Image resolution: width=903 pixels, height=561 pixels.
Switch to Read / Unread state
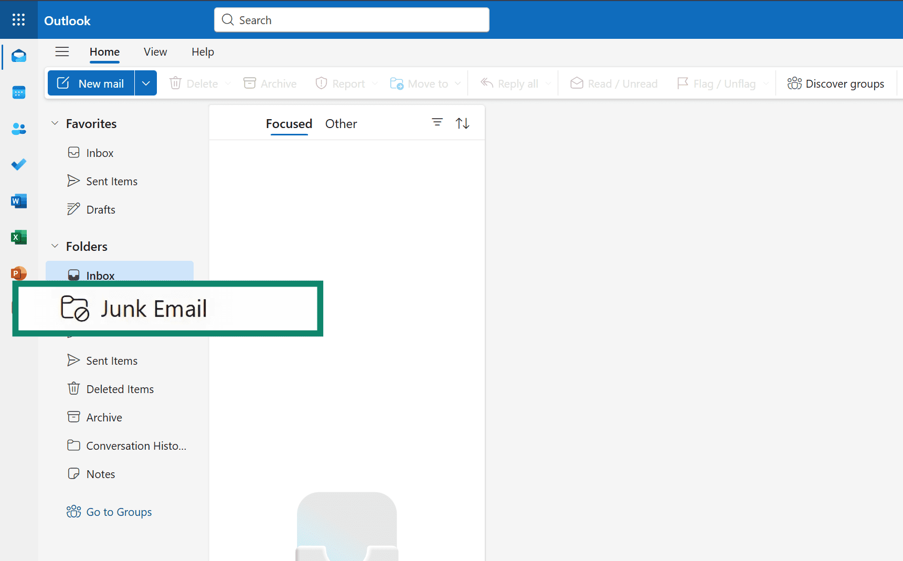pos(613,83)
